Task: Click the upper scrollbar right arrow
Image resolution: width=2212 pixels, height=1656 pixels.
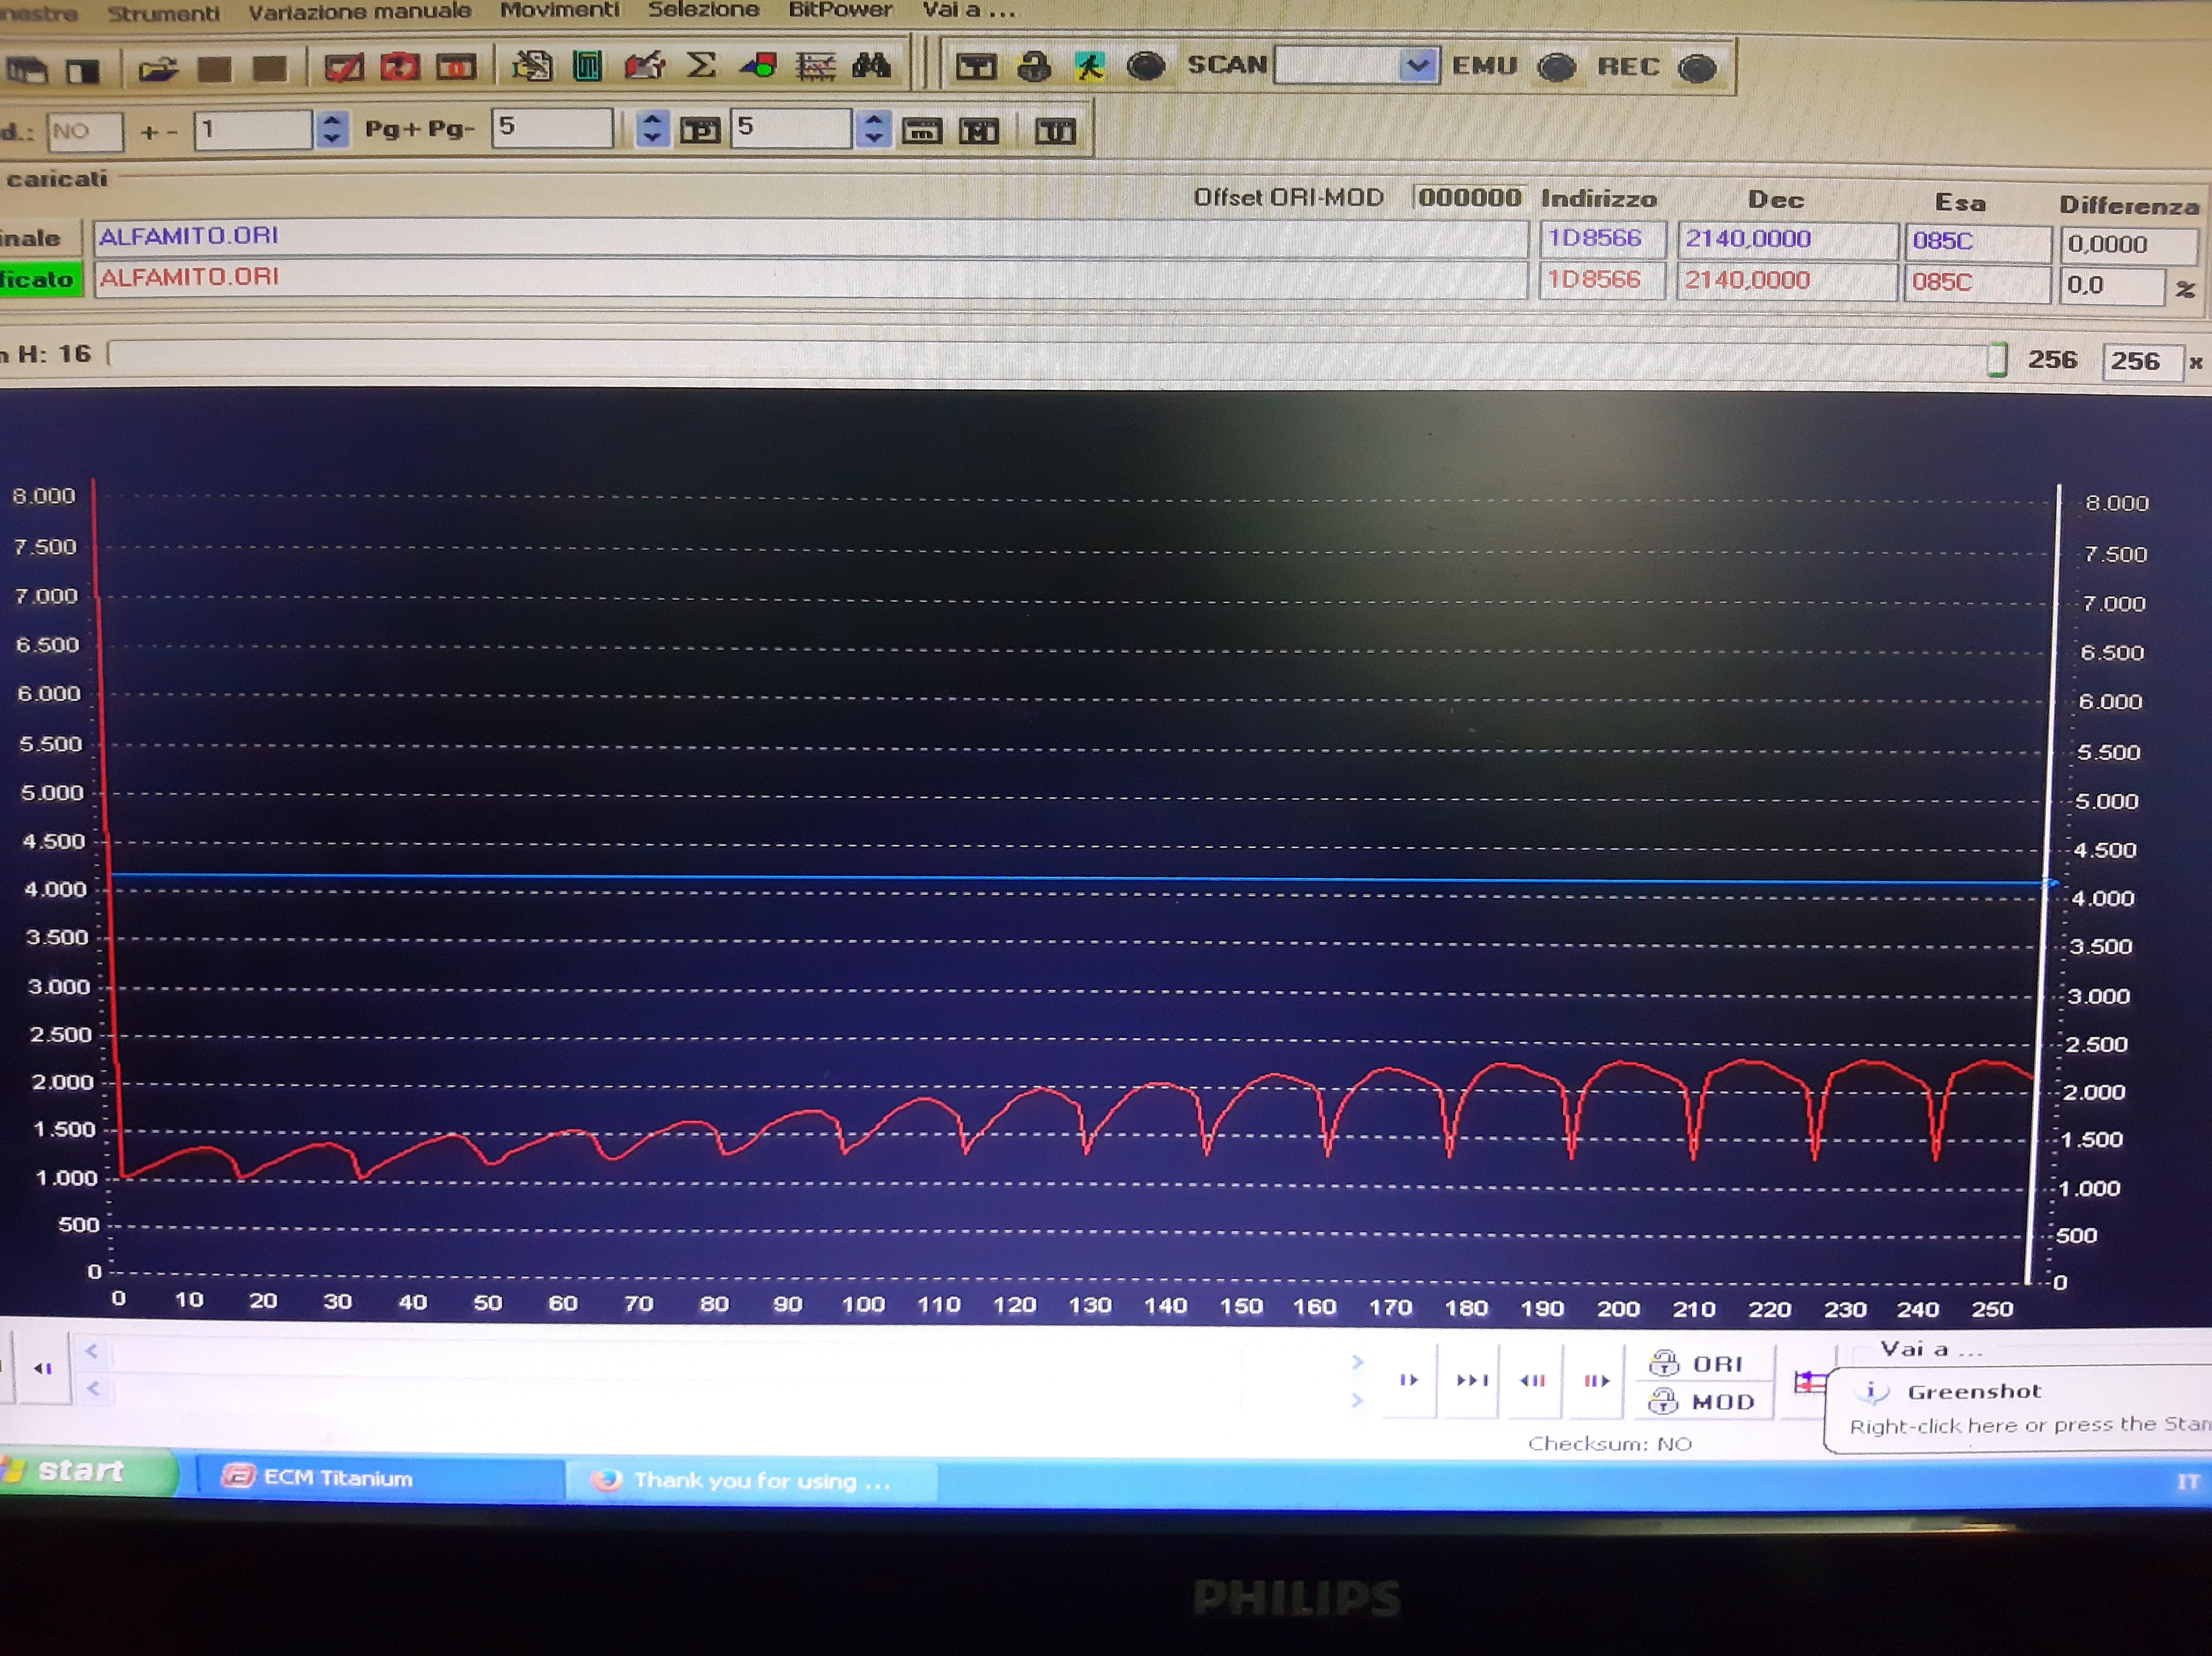Action: [1357, 1362]
